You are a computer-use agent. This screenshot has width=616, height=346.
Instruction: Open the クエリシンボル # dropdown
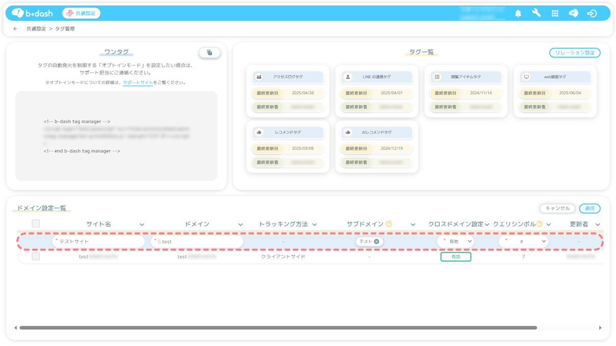point(523,242)
